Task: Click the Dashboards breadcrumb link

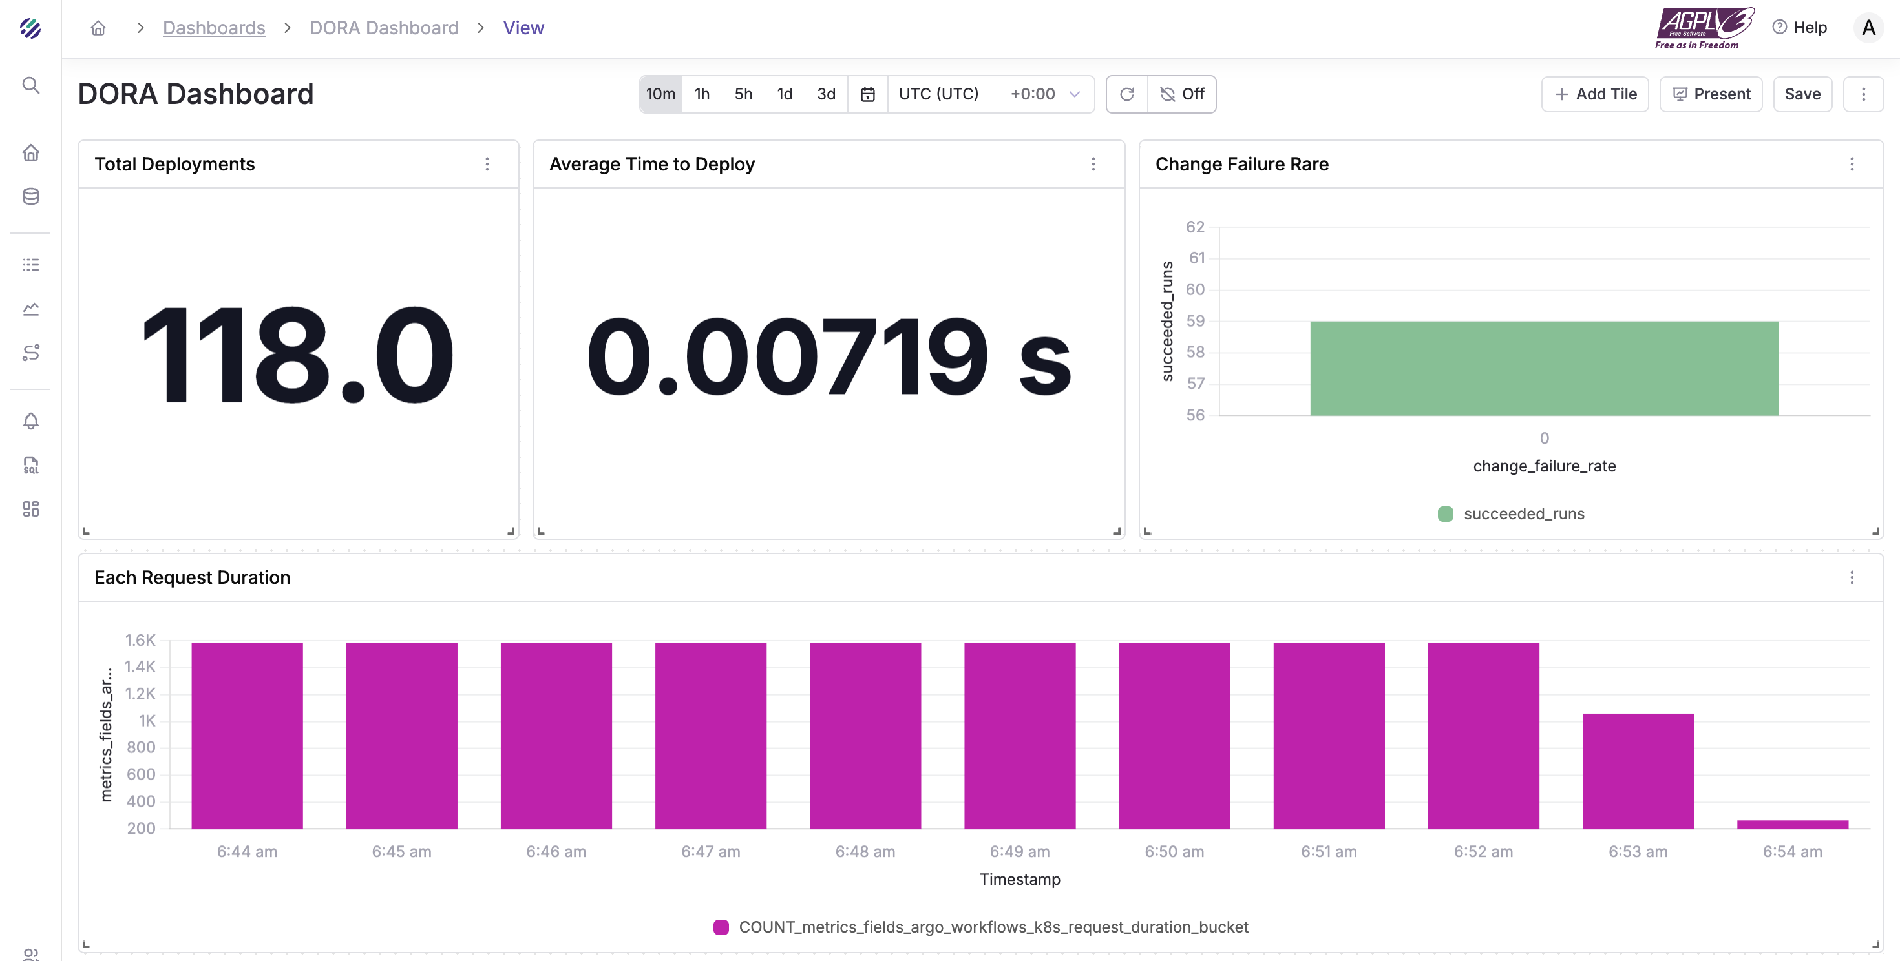Action: coord(214,28)
